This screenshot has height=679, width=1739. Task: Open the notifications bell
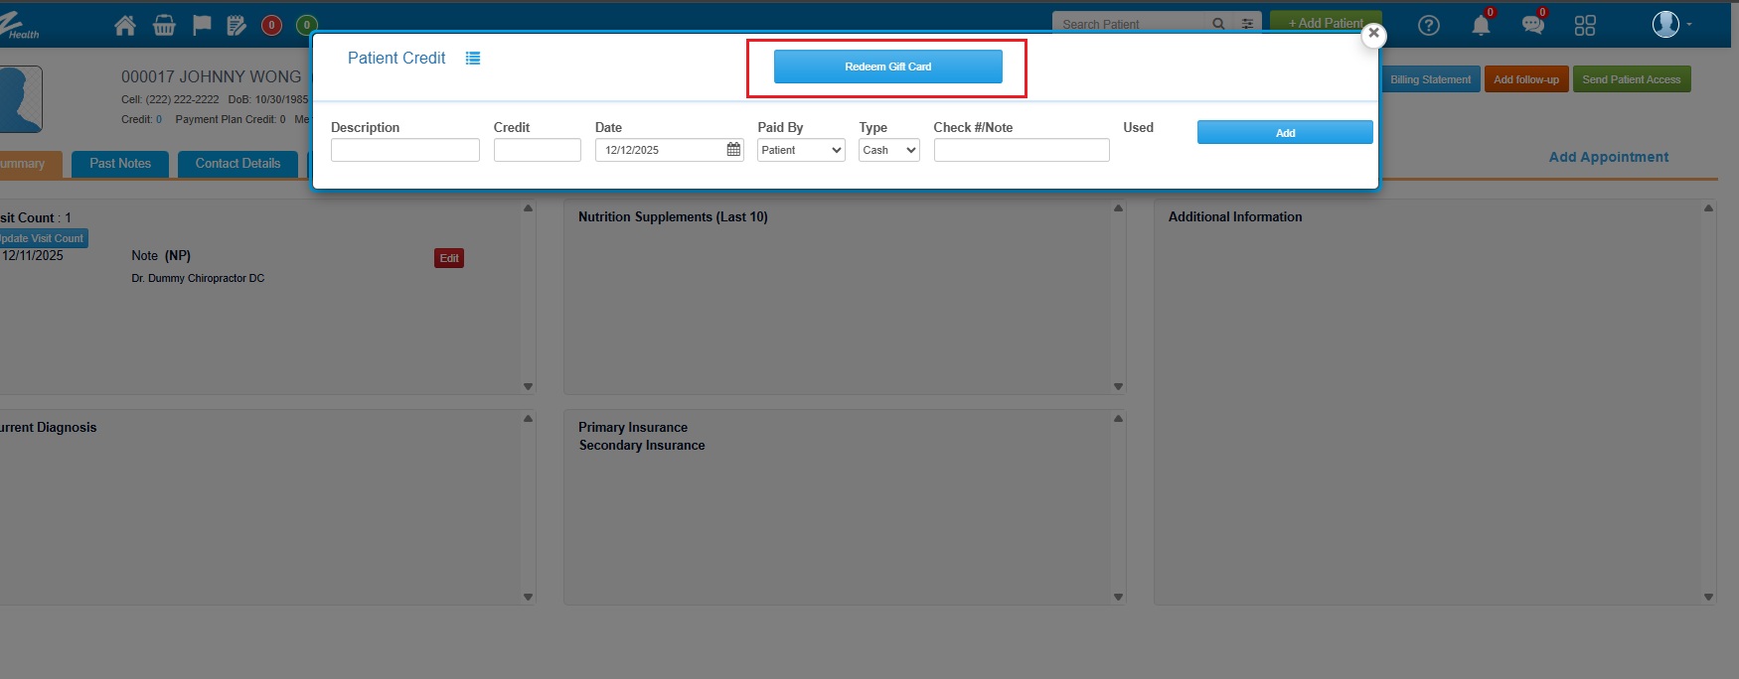(1481, 26)
